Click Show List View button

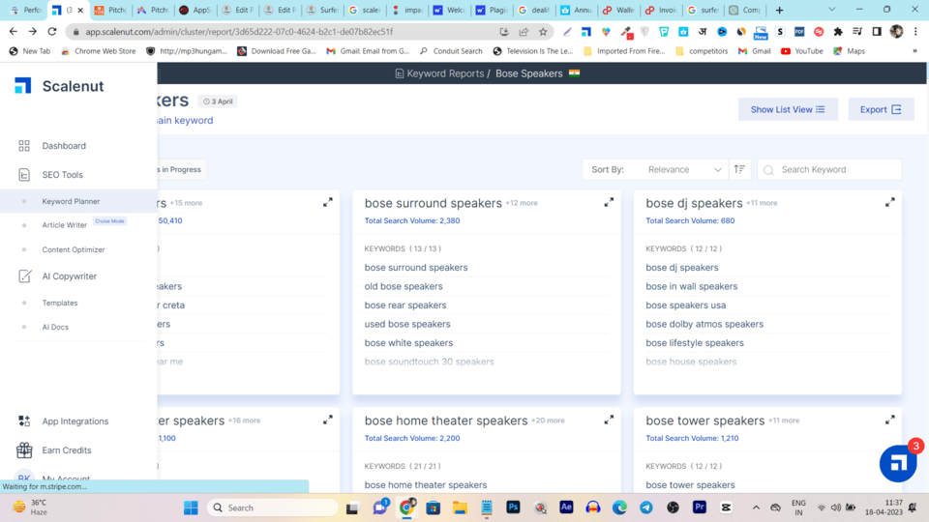(788, 109)
